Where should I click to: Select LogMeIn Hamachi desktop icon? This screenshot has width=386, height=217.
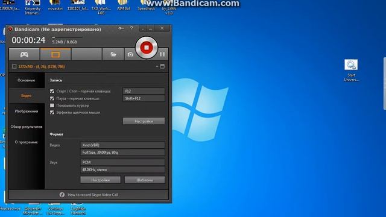click(78, 209)
